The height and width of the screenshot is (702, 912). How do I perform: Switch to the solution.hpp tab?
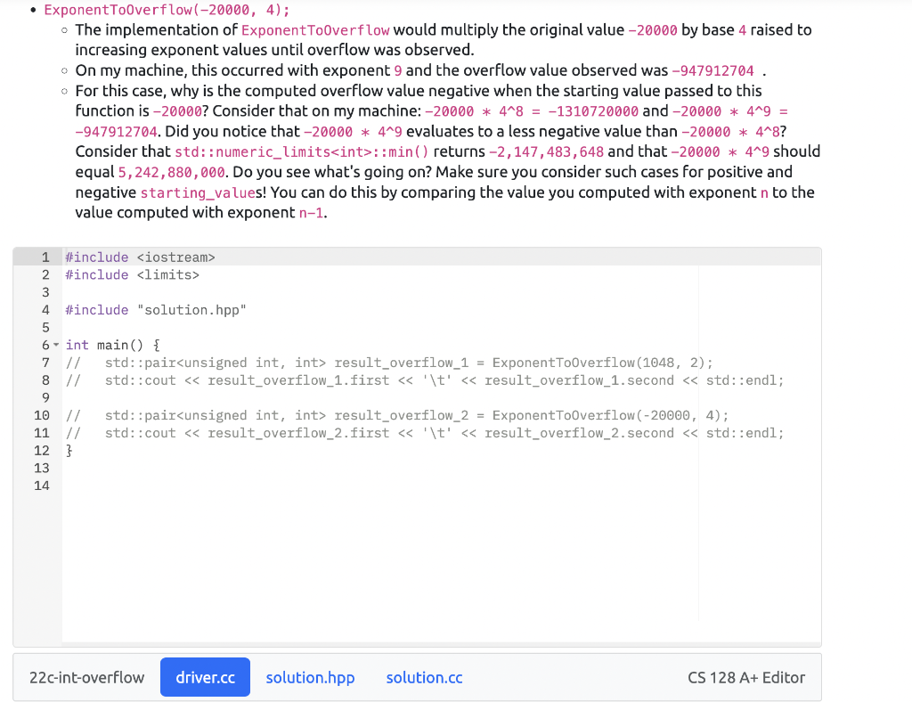[310, 677]
